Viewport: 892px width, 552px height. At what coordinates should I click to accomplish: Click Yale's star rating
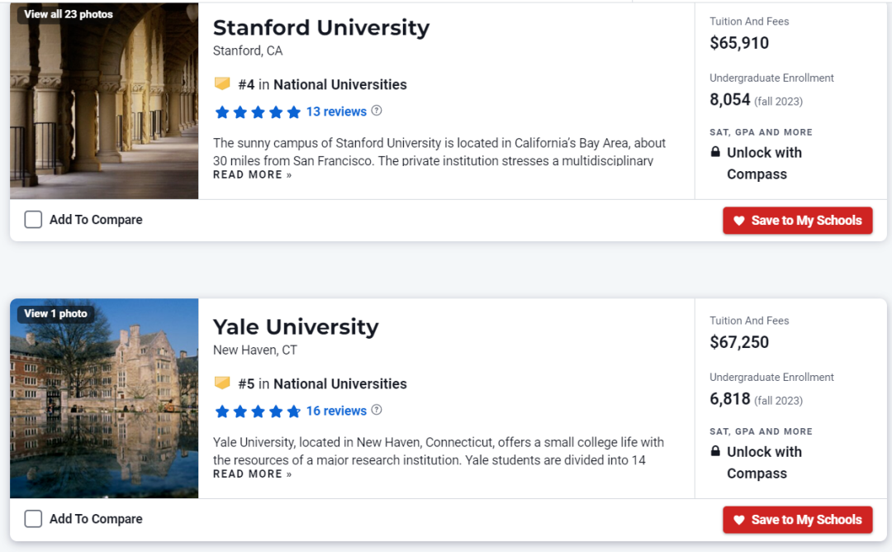[258, 411]
